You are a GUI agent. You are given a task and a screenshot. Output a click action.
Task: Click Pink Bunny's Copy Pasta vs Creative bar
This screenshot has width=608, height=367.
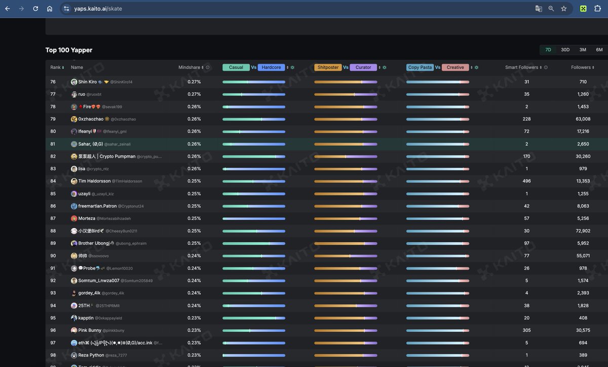(438, 330)
